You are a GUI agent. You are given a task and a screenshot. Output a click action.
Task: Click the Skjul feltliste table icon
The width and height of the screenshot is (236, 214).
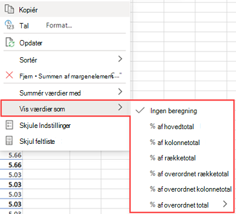click(9, 141)
